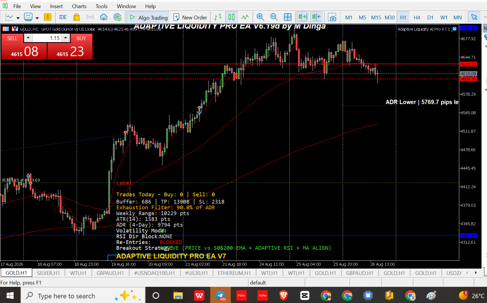Switch chart to bar chart style
Screen dimensions: 487x303
[x=218, y=17]
